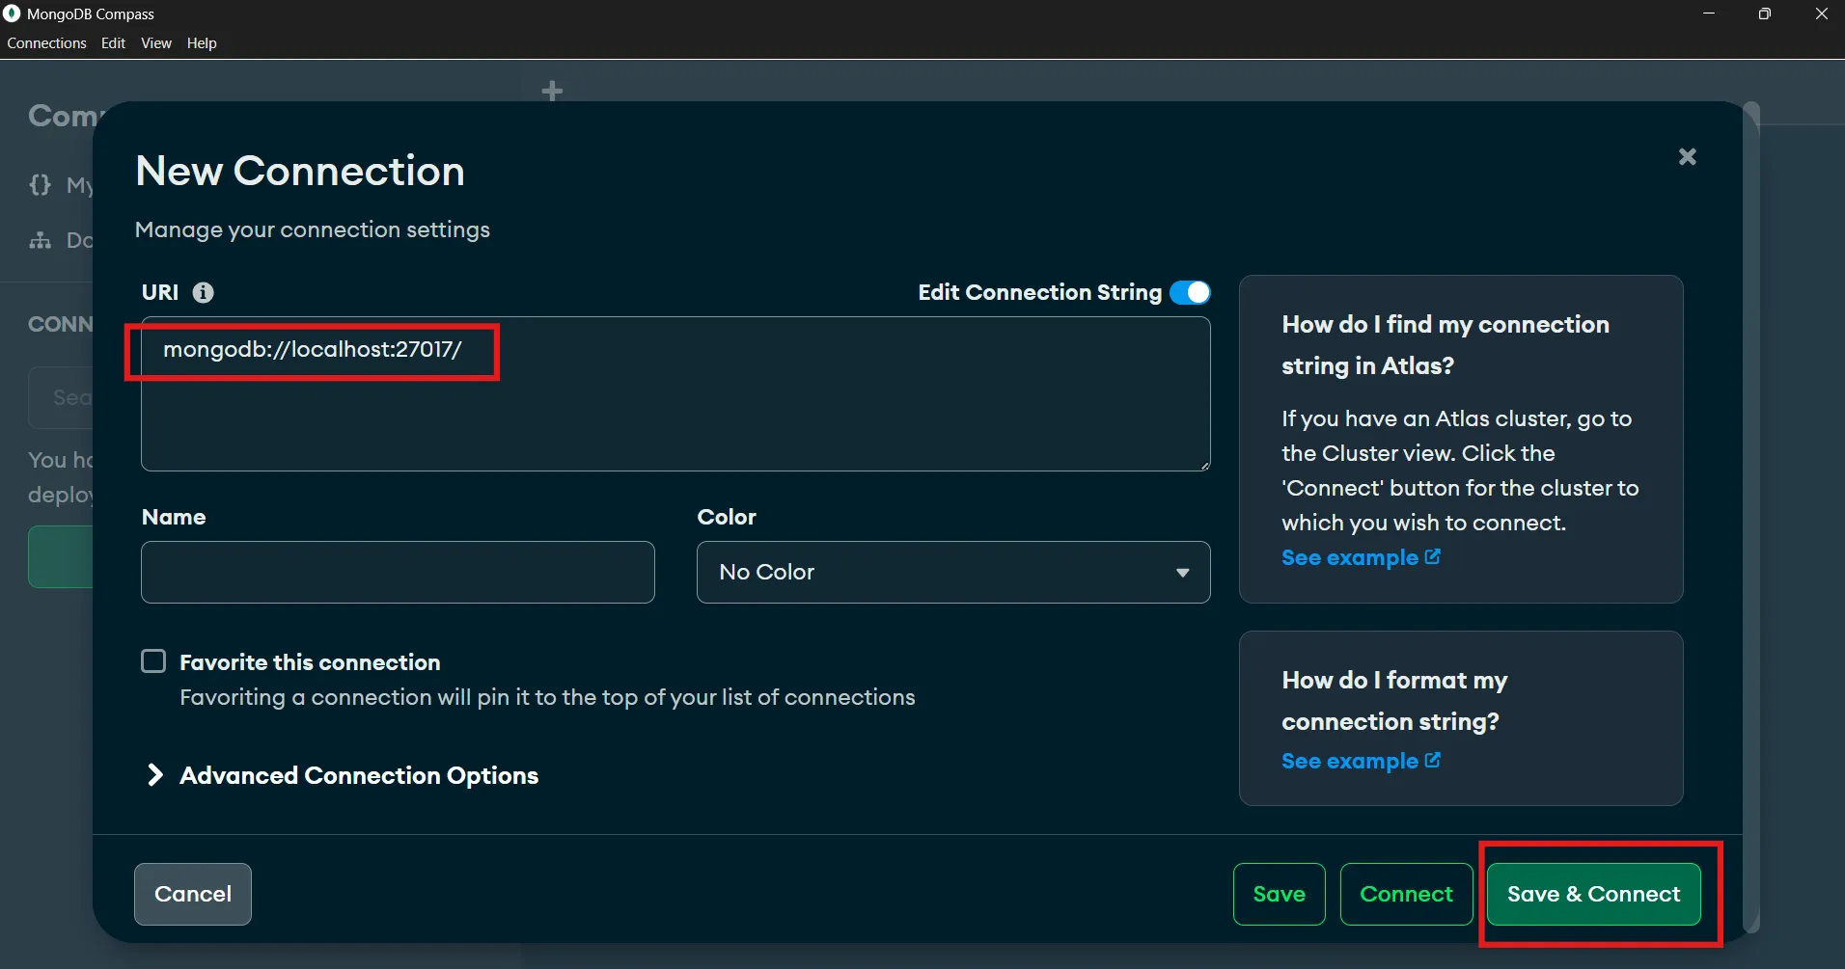This screenshot has height=969, width=1845.
Task: Open the Edit menu
Action: [x=113, y=43]
